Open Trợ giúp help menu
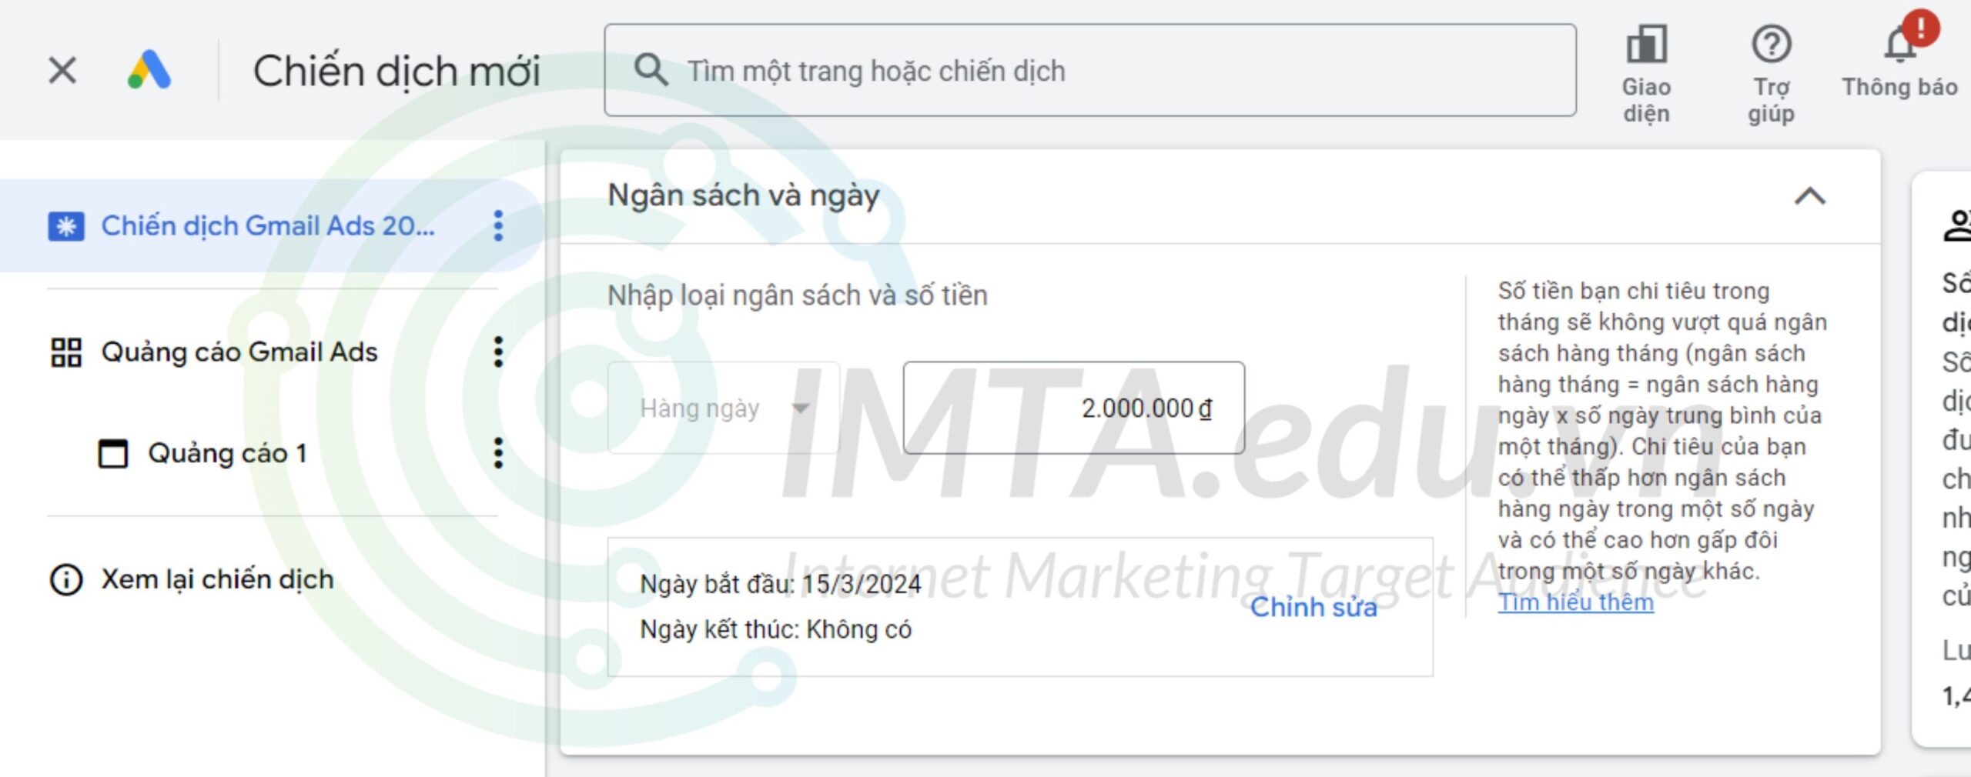 pyautogui.click(x=1771, y=74)
